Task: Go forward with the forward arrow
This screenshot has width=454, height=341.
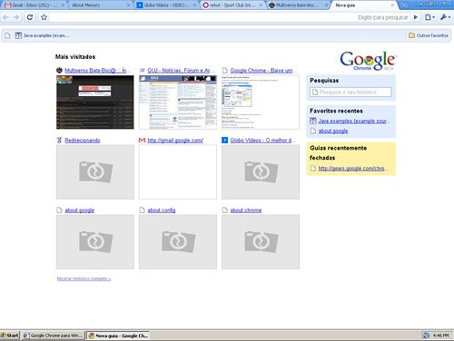Action: click(16, 17)
